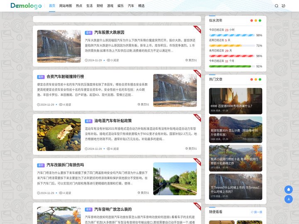Click the 似水流年 widget title

coord(216,20)
